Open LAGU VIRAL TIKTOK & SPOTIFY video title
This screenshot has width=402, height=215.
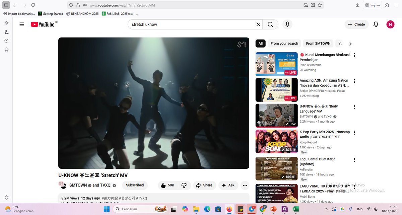[x=325, y=189]
